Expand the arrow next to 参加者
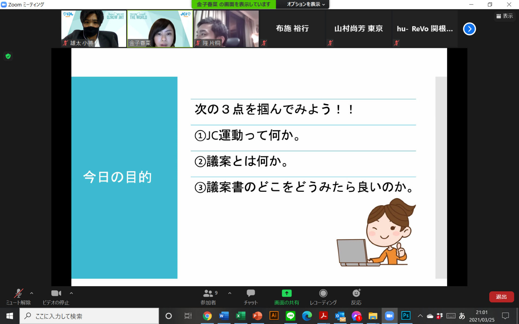Image resolution: width=519 pixels, height=324 pixels. (230, 293)
